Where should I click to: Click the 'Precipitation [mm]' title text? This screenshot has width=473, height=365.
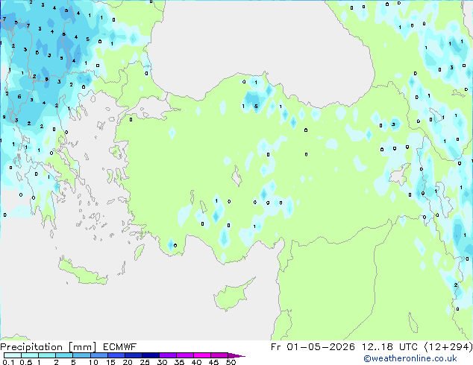(x=48, y=347)
